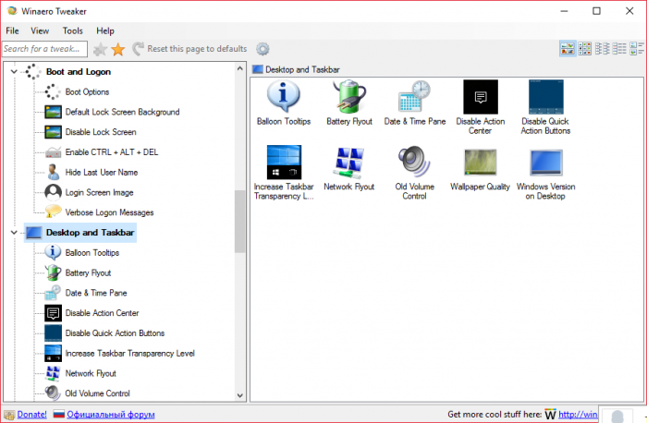Viewport: 647px width, 423px height.
Task: Open Balloon Tooltips icon in right pane
Action: tap(283, 96)
